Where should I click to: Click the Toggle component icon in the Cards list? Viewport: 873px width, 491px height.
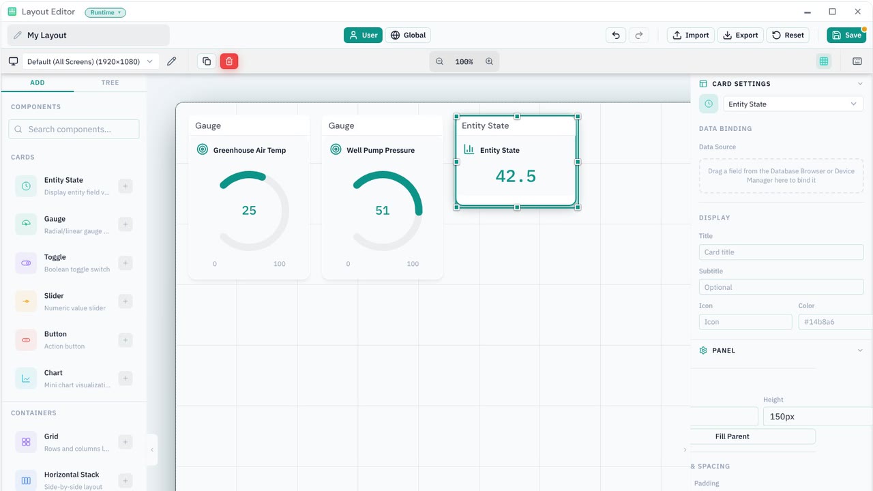(x=26, y=263)
